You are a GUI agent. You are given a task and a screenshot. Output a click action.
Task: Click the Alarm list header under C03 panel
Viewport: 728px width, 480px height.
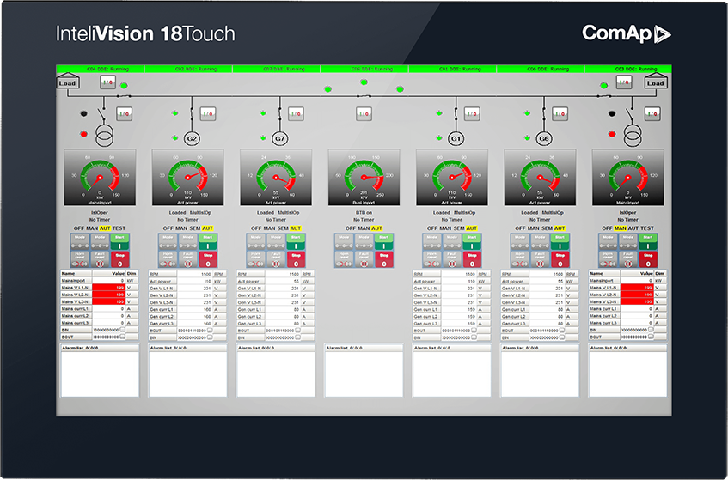pos(627,348)
